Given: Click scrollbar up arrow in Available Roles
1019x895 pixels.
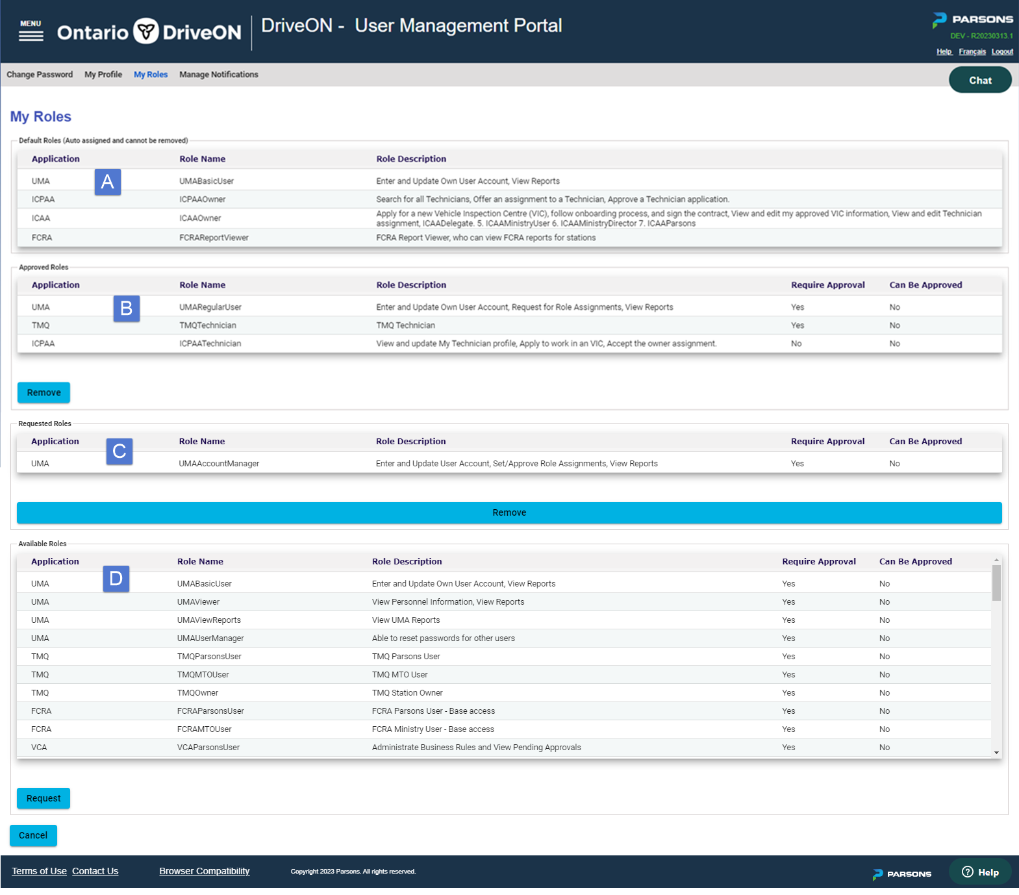Looking at the screenshot, I should (996, 560).
